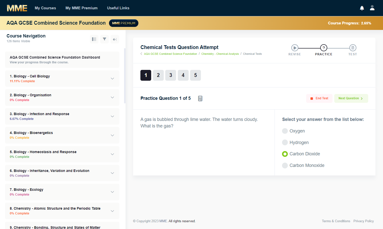
Task: Click the Course Progress 2.65% indicator
Action: (349, 23)
